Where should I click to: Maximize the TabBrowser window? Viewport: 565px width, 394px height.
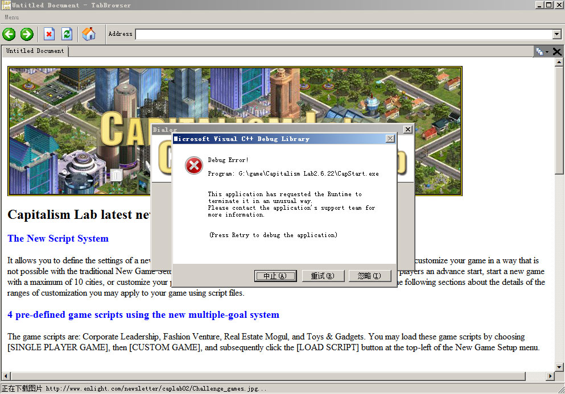(548, 5)
